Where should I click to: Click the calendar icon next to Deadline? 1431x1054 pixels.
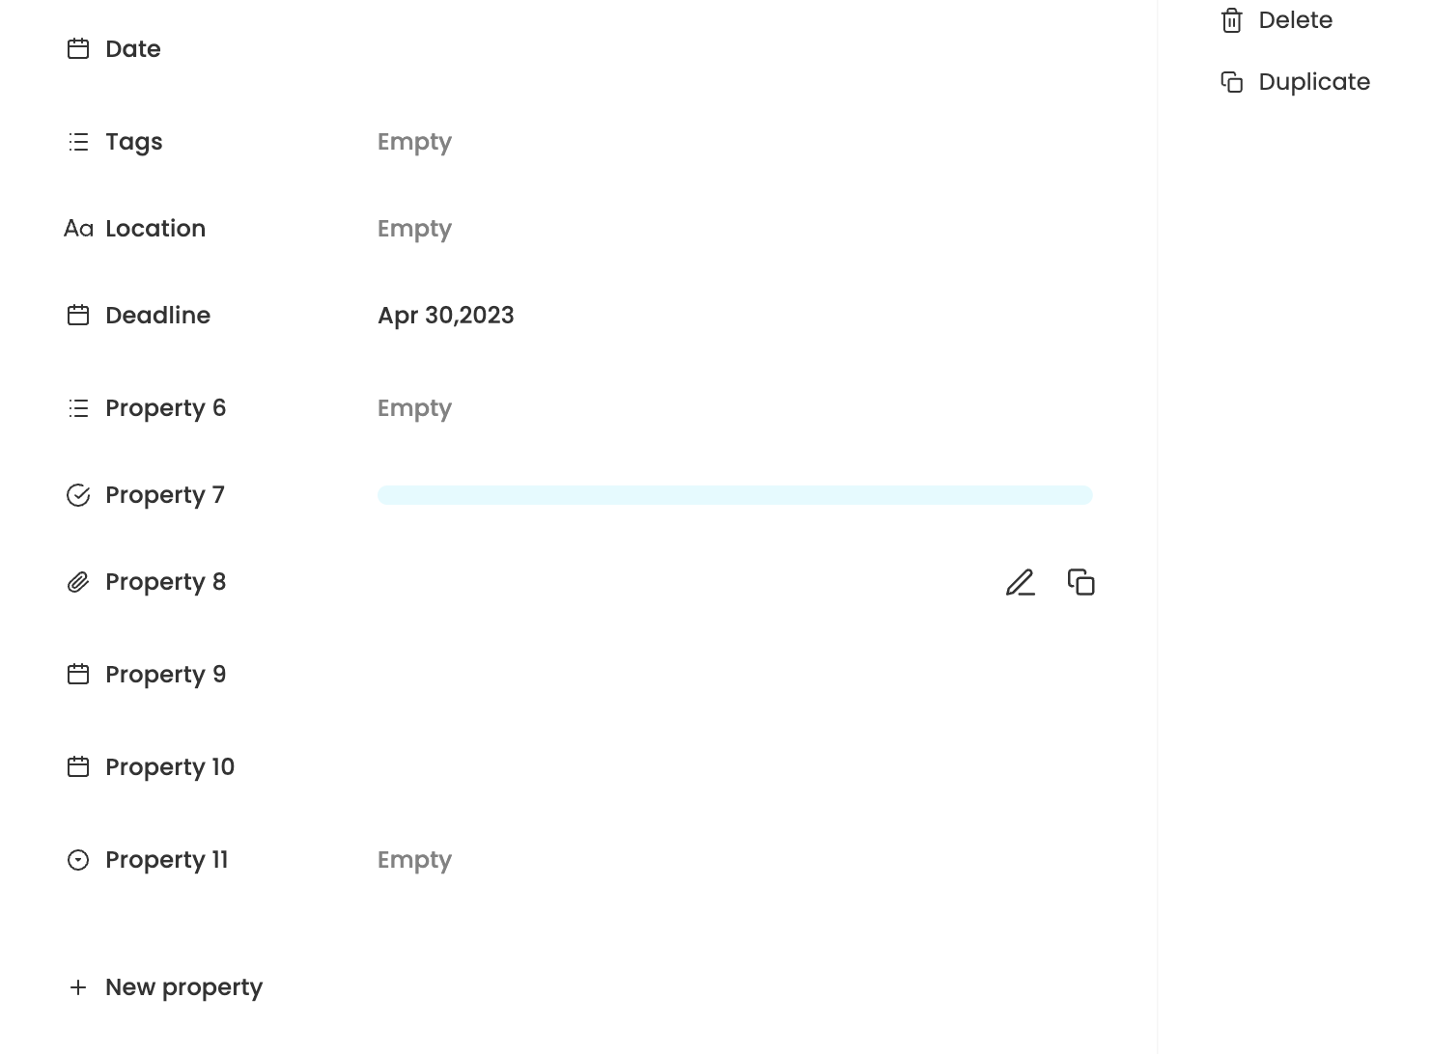coord(79,315)
